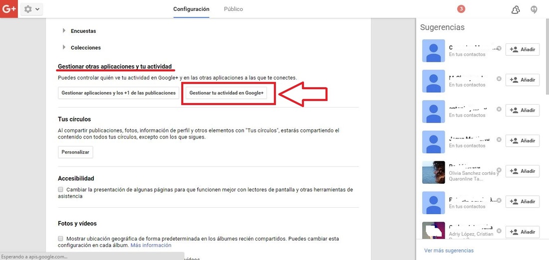Toggle Mostrar ubicación geográfica checkbox

(x=60, y=238)
